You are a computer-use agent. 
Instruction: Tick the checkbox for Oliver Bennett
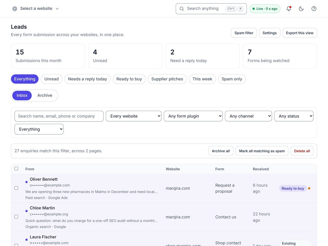tap(16, 188)
